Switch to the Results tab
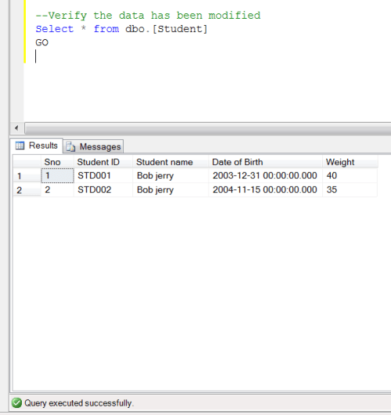This screenshot has width=391, height=415. (x=37, y=146)
